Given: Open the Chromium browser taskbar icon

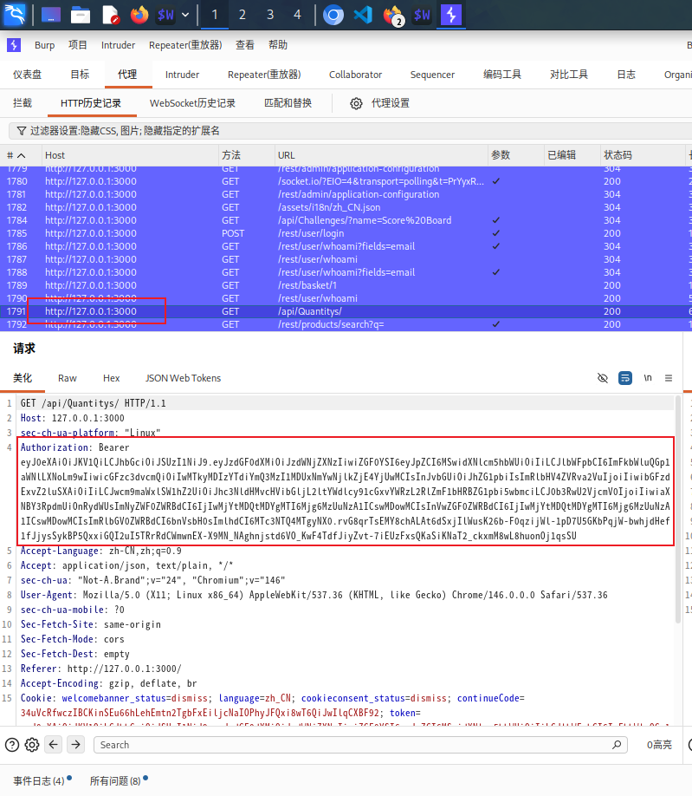Looking at the screenshot, I should click(333, 16).
